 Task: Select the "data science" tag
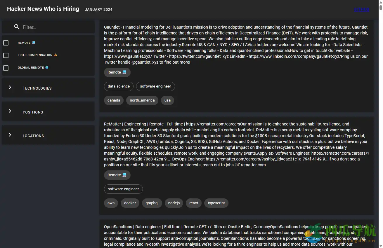coord(119,86)
